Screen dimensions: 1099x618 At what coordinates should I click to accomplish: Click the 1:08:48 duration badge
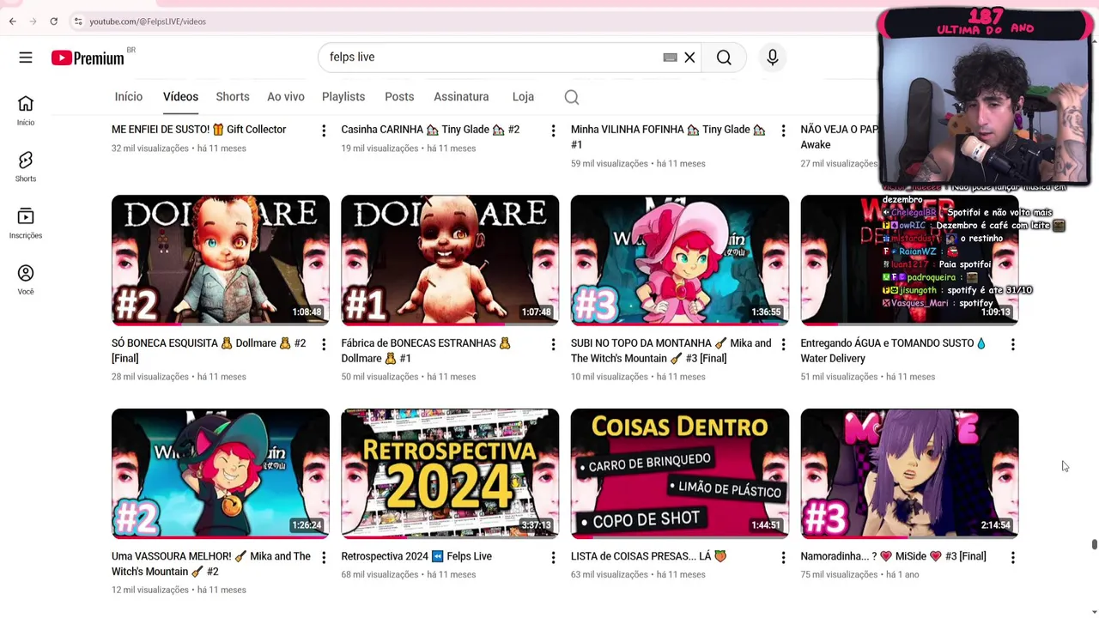[307, 312]
